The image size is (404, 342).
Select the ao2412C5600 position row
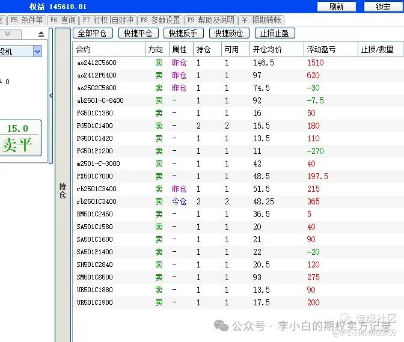[238, 63]
